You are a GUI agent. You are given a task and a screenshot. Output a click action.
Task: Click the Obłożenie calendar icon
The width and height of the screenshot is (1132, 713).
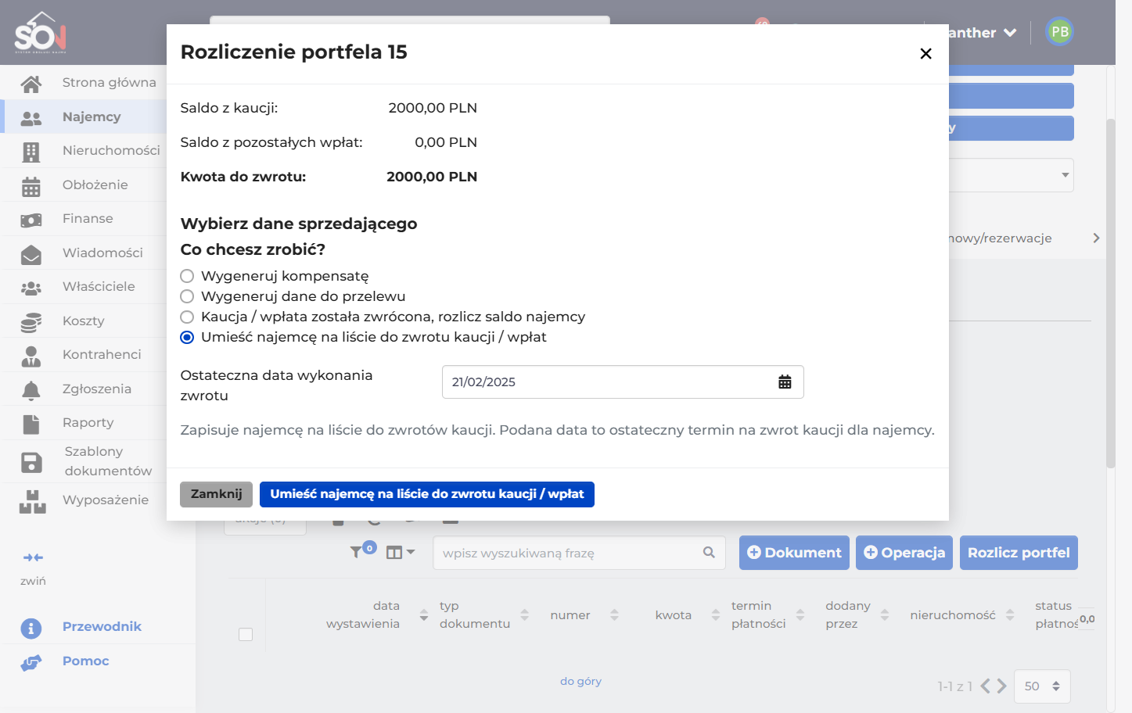click(31, 185)
